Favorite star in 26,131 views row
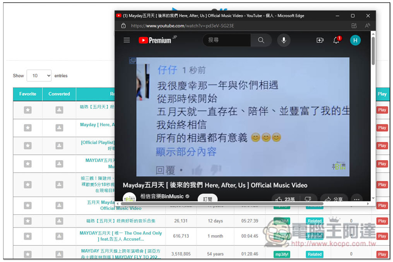Image resolution: width=393 pixels, height=262 pixels. pos(28,221)
